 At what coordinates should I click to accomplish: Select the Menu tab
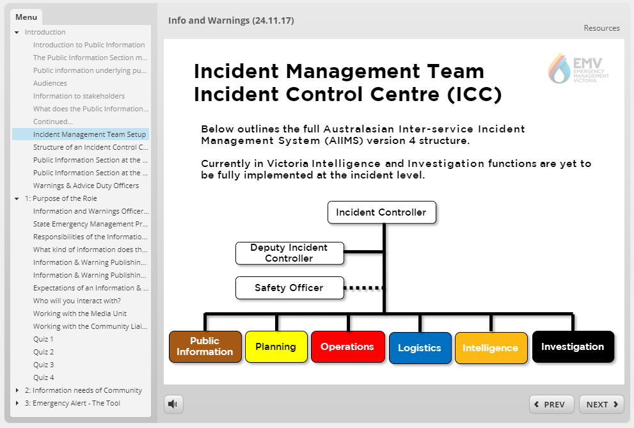click(x=26, y=17)
